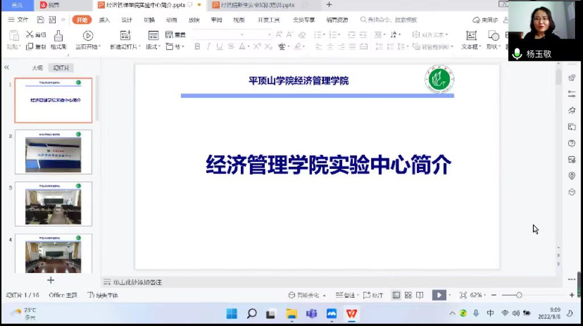
Task: Open the Insert ribbon tab
Action: [x=104, y=20]
